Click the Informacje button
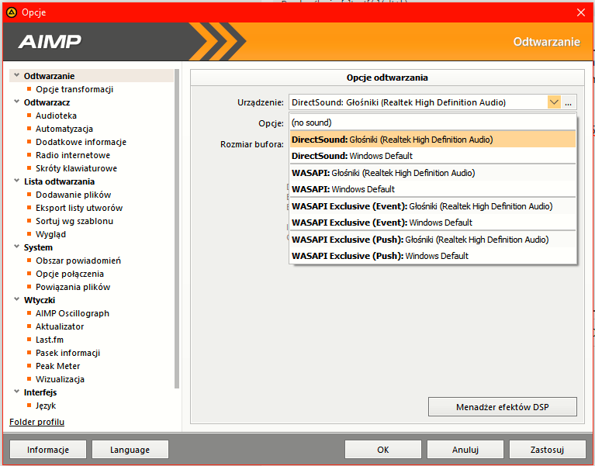The width and height of the screenshot is (595, 466). (x=48, y=450)
